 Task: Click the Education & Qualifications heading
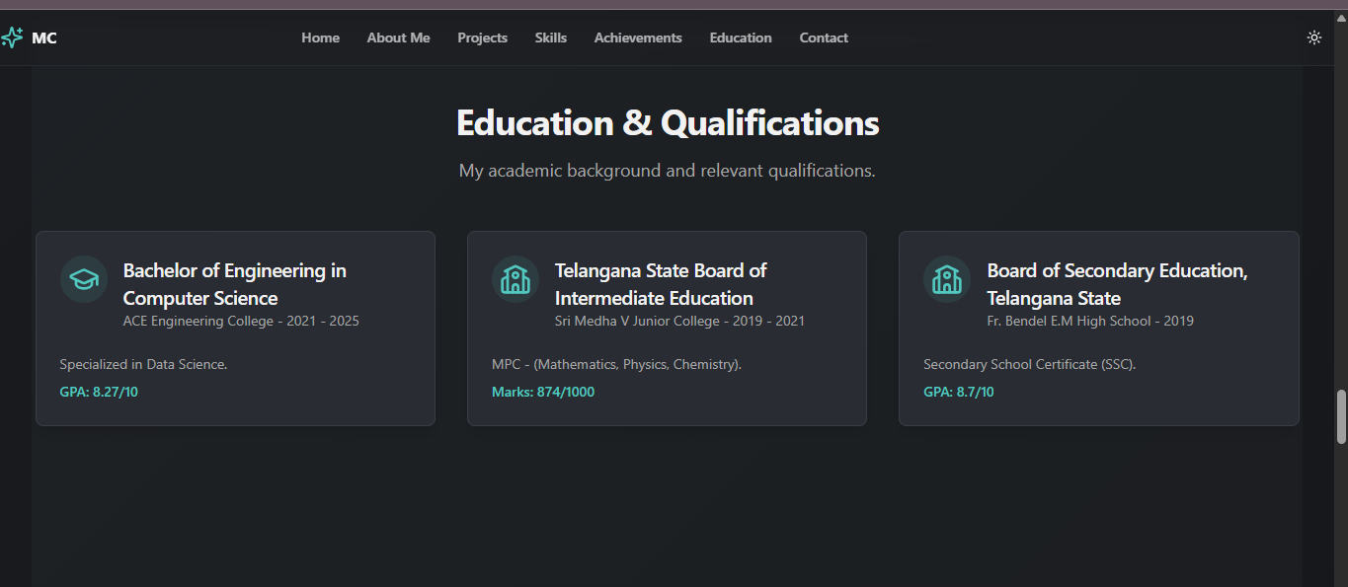click(x=668, y=123)
